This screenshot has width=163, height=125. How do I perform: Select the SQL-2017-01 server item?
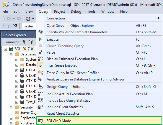click(x=25, y=49)
